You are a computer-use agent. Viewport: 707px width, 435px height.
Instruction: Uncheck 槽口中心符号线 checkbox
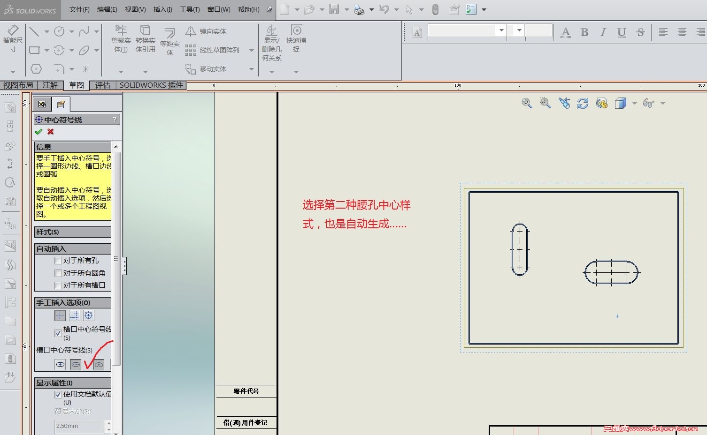coord(58,333)
